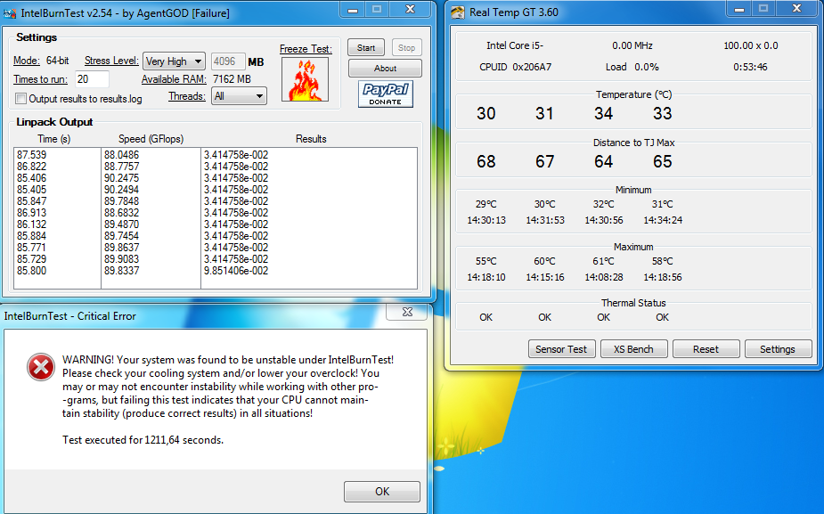This screenshot has width=824, height=514.
Task: Click the Time (s) column header
Action: pyautogui.click(x=54, y=139)
